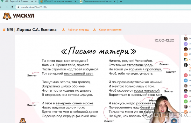Click the КП participant avatar
The height and width of the screenshot is (123, 191).
click(186, 55)
